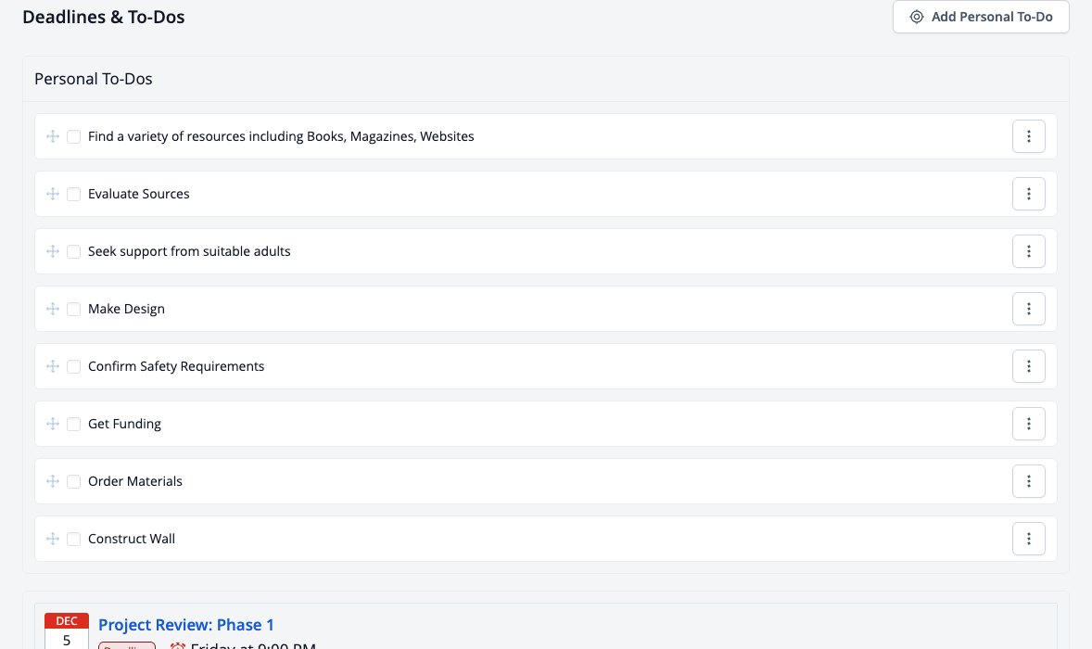Click move handle beside Order Materials

pyautogui.click(x=53, y=481)
